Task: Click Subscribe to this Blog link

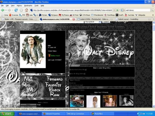Action: (78, 70)
